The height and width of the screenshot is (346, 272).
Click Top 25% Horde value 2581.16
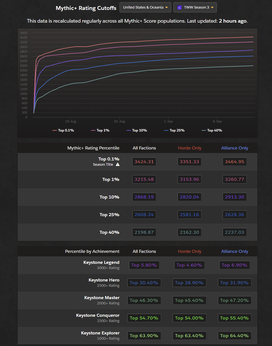tap(189, 215)
